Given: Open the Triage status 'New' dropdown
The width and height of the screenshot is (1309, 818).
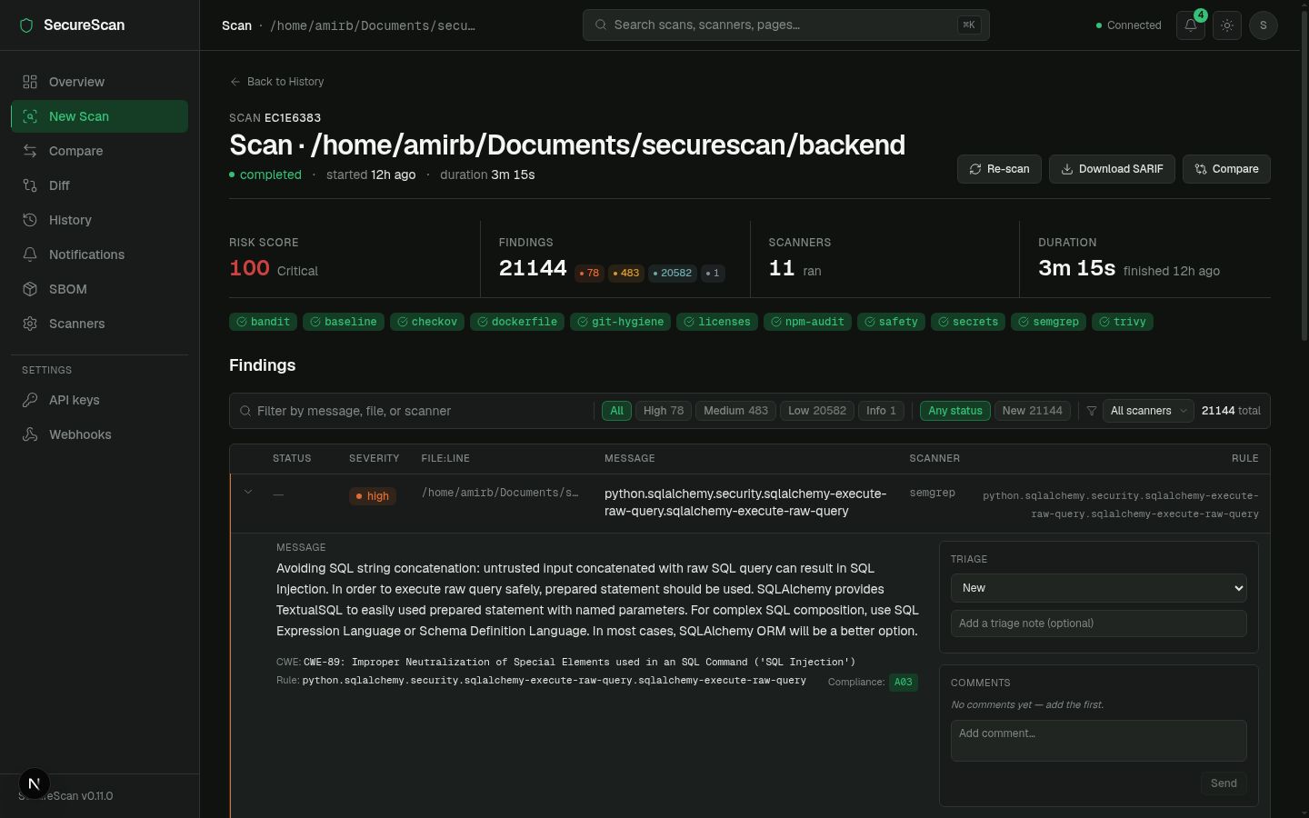Looking at the screenshot, I should (1098, 588).
